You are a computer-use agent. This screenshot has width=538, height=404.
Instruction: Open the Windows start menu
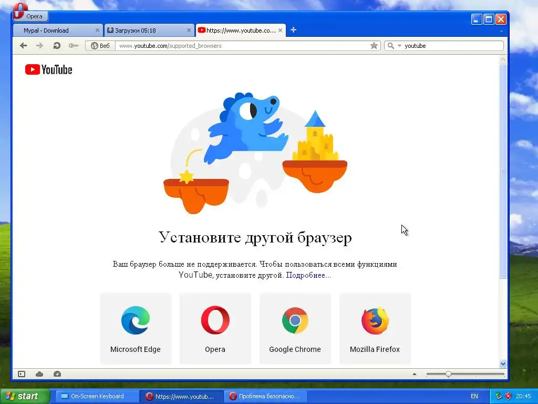coord(25,397)
